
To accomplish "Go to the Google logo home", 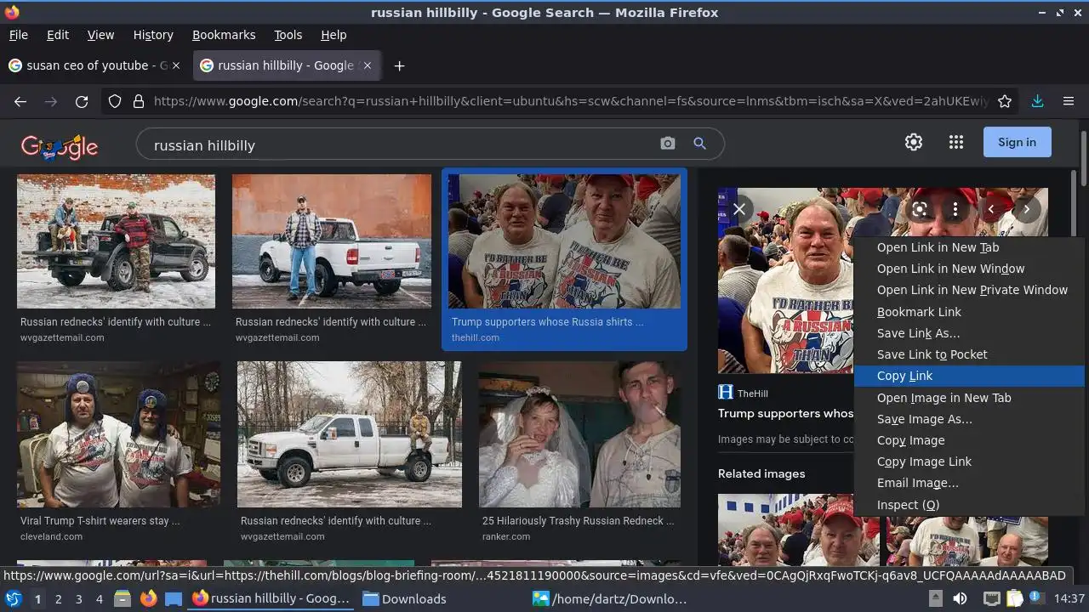I will 60,147.
